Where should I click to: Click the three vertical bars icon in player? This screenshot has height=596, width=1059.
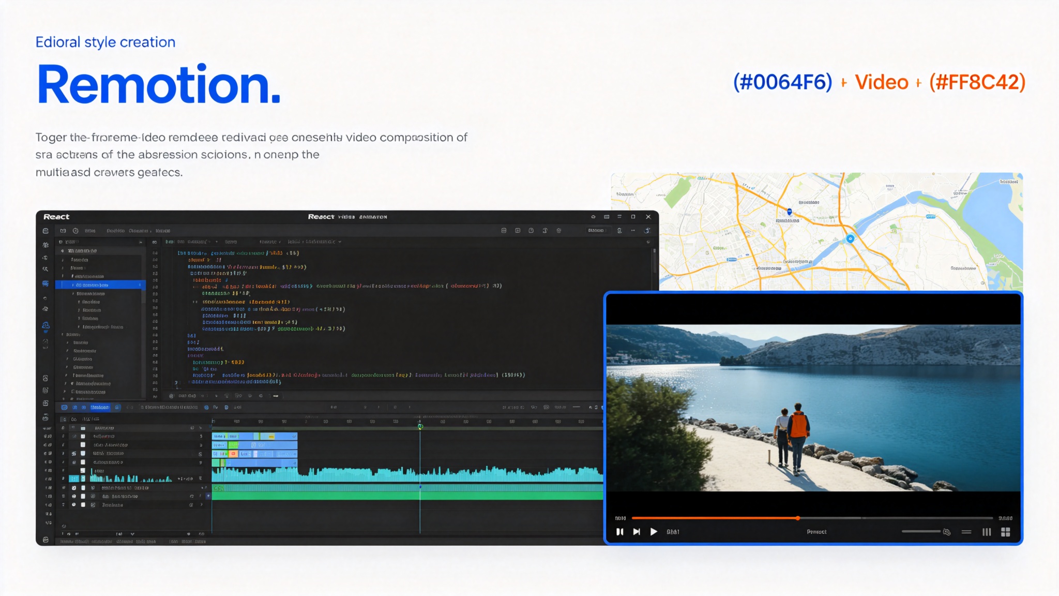point(987,532)
